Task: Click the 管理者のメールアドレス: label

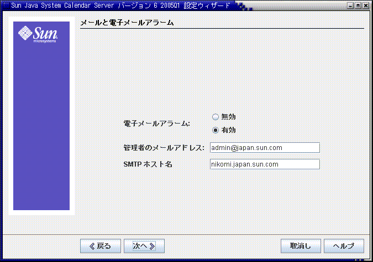Action: click(164, 148)
